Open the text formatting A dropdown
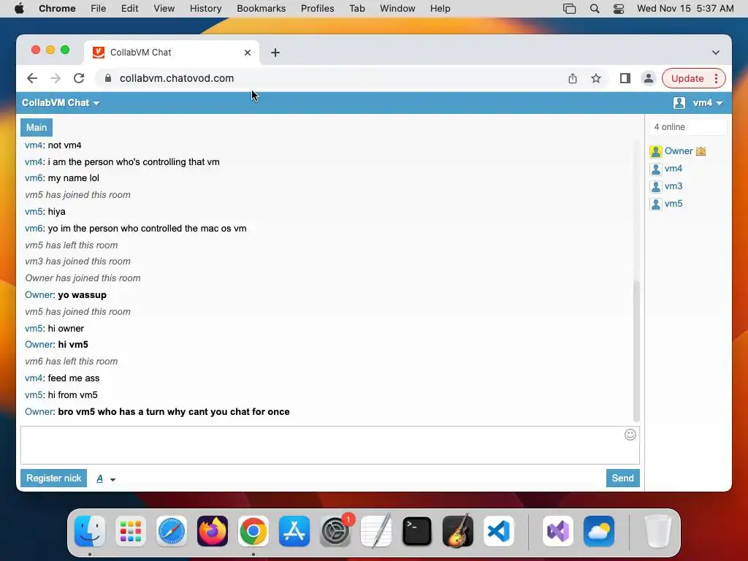This screenshot has width=748, height=561. [x=106, y=478]
